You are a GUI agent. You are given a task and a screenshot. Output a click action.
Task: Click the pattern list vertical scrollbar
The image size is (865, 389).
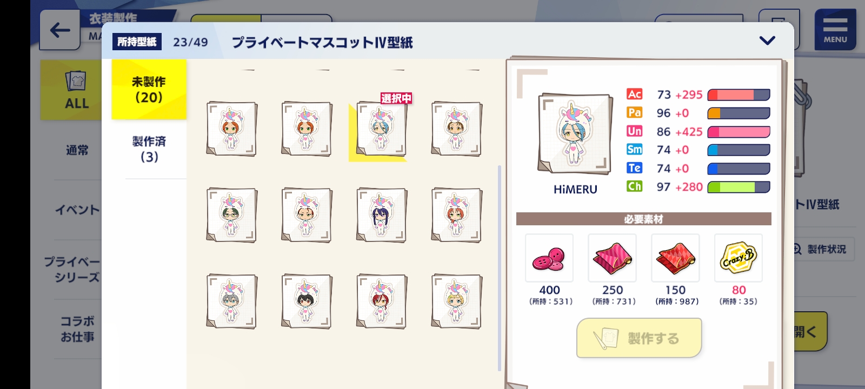click(499, 269)
